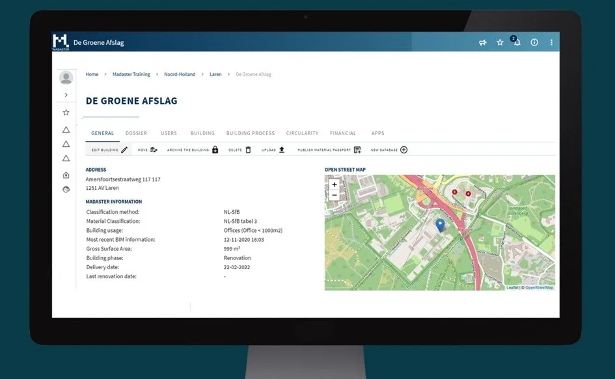Click the favorites star in top header
The width and height of the screenshot is (615, 379).
click(500, 42)
